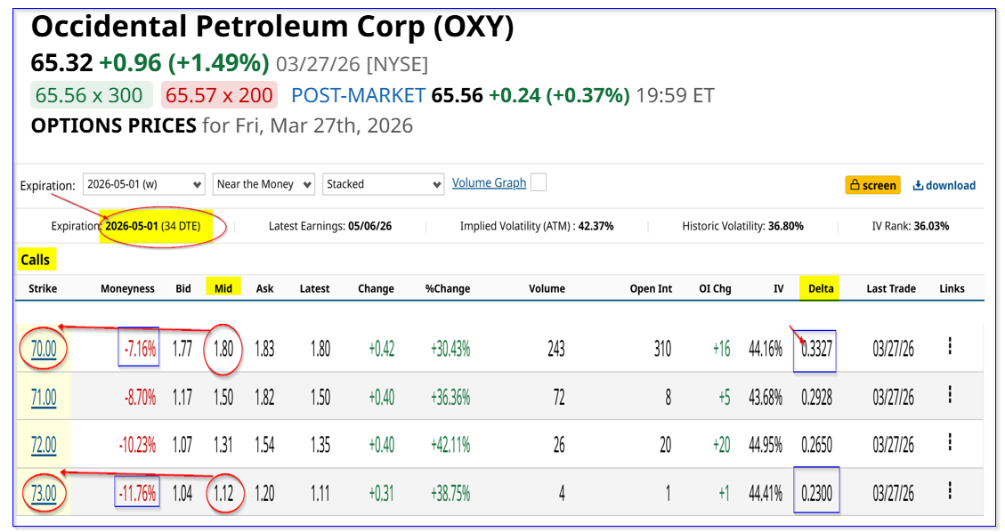This screenshot has width=1005, height=532.
Task: Open the links menu for 73.00 strike row
Action: coord(950,491)
